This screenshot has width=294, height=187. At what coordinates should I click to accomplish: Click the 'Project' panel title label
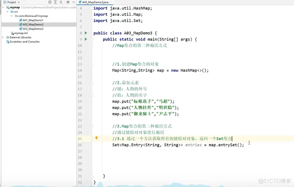coord(12,2)
